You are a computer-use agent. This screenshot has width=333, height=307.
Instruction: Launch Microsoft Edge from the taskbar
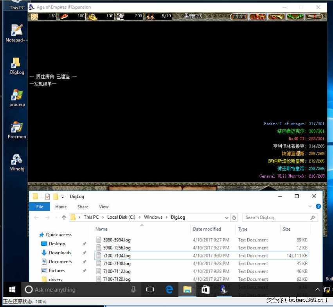point(169,289)
